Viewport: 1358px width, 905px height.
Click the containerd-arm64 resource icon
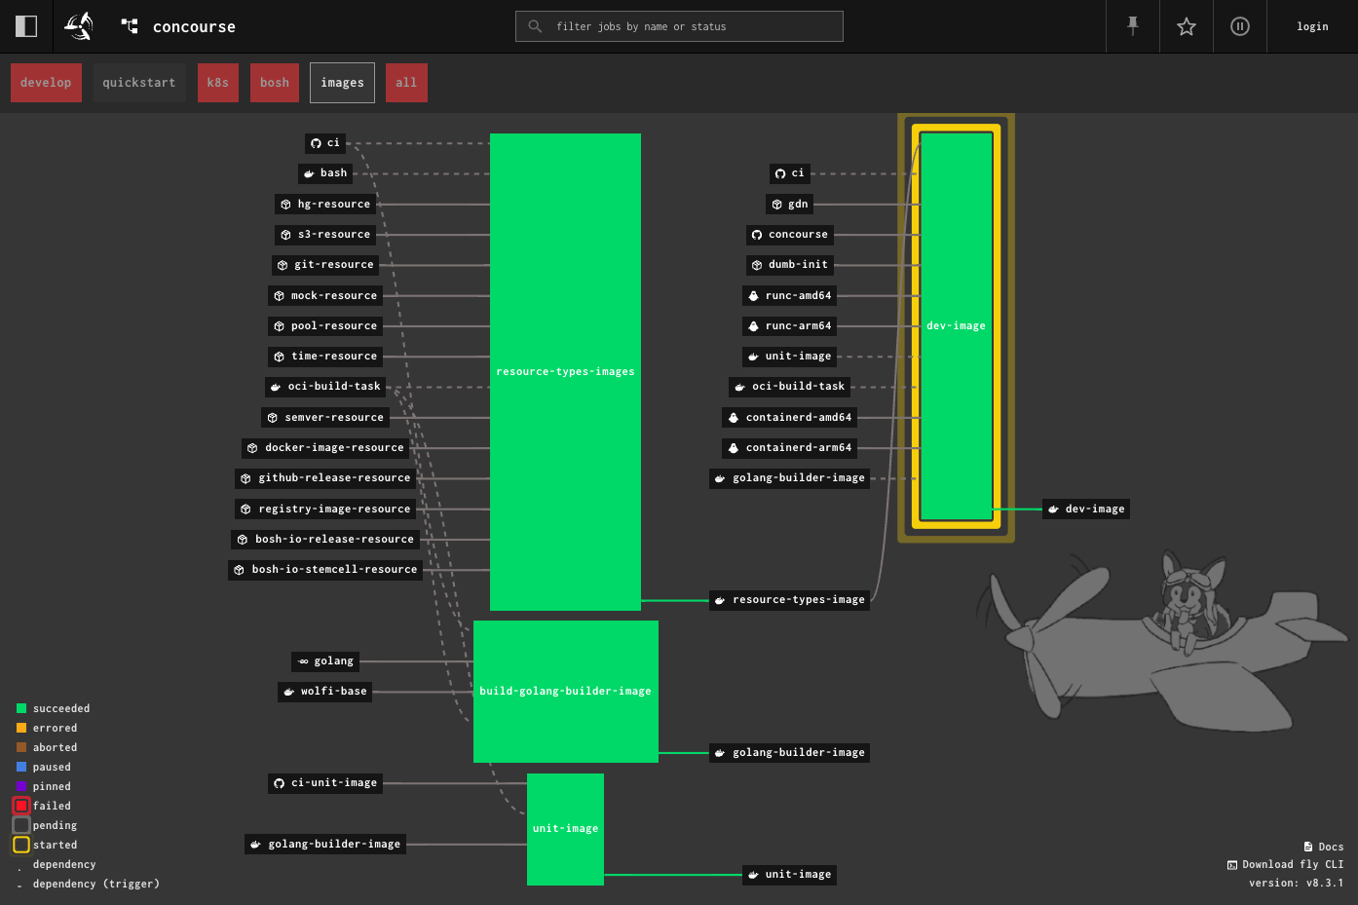(x=734, y=448)
